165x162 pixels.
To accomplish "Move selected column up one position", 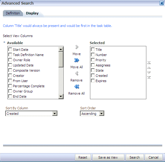I will point(149,68).
